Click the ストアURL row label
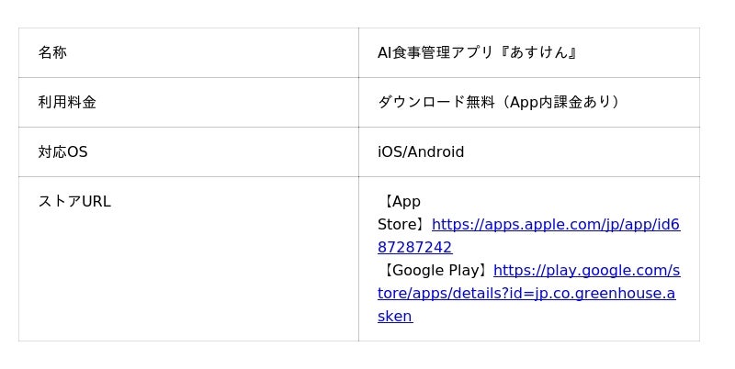The image size is (735, 369). (x=73, y=202)
